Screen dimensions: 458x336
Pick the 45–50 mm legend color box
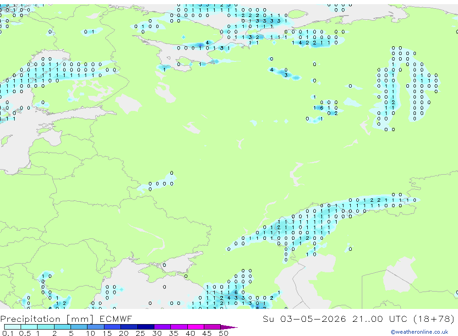click(x=213, y=327)
